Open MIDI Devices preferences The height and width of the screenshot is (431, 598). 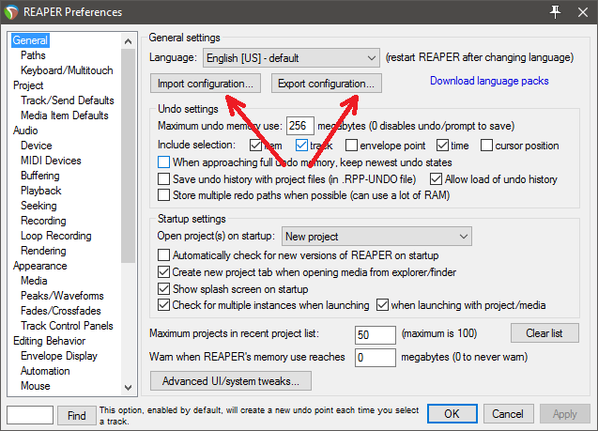[x=51, y=161]
